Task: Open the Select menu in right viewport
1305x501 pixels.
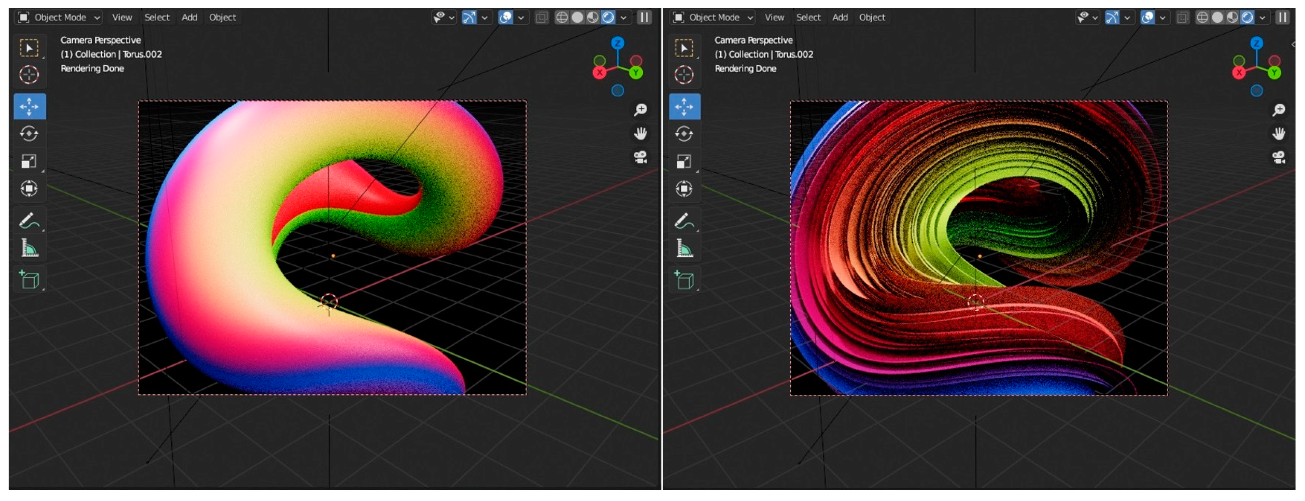Action: click(x=808, y=18)
